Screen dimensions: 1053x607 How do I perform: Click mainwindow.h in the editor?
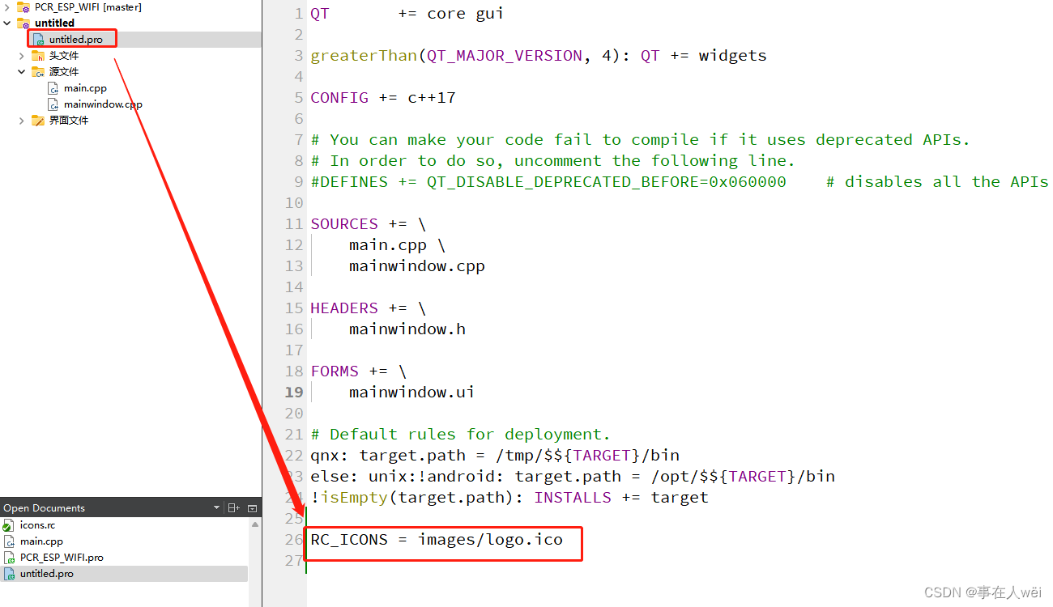(407, 329)
